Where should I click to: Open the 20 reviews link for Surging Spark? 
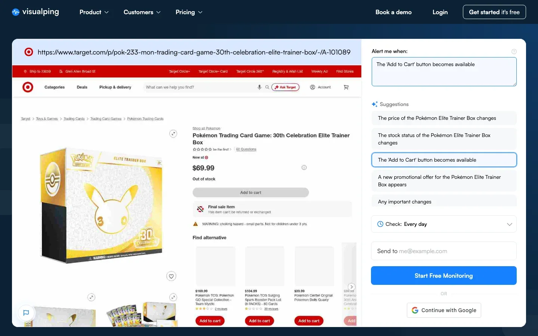(271, 309)
